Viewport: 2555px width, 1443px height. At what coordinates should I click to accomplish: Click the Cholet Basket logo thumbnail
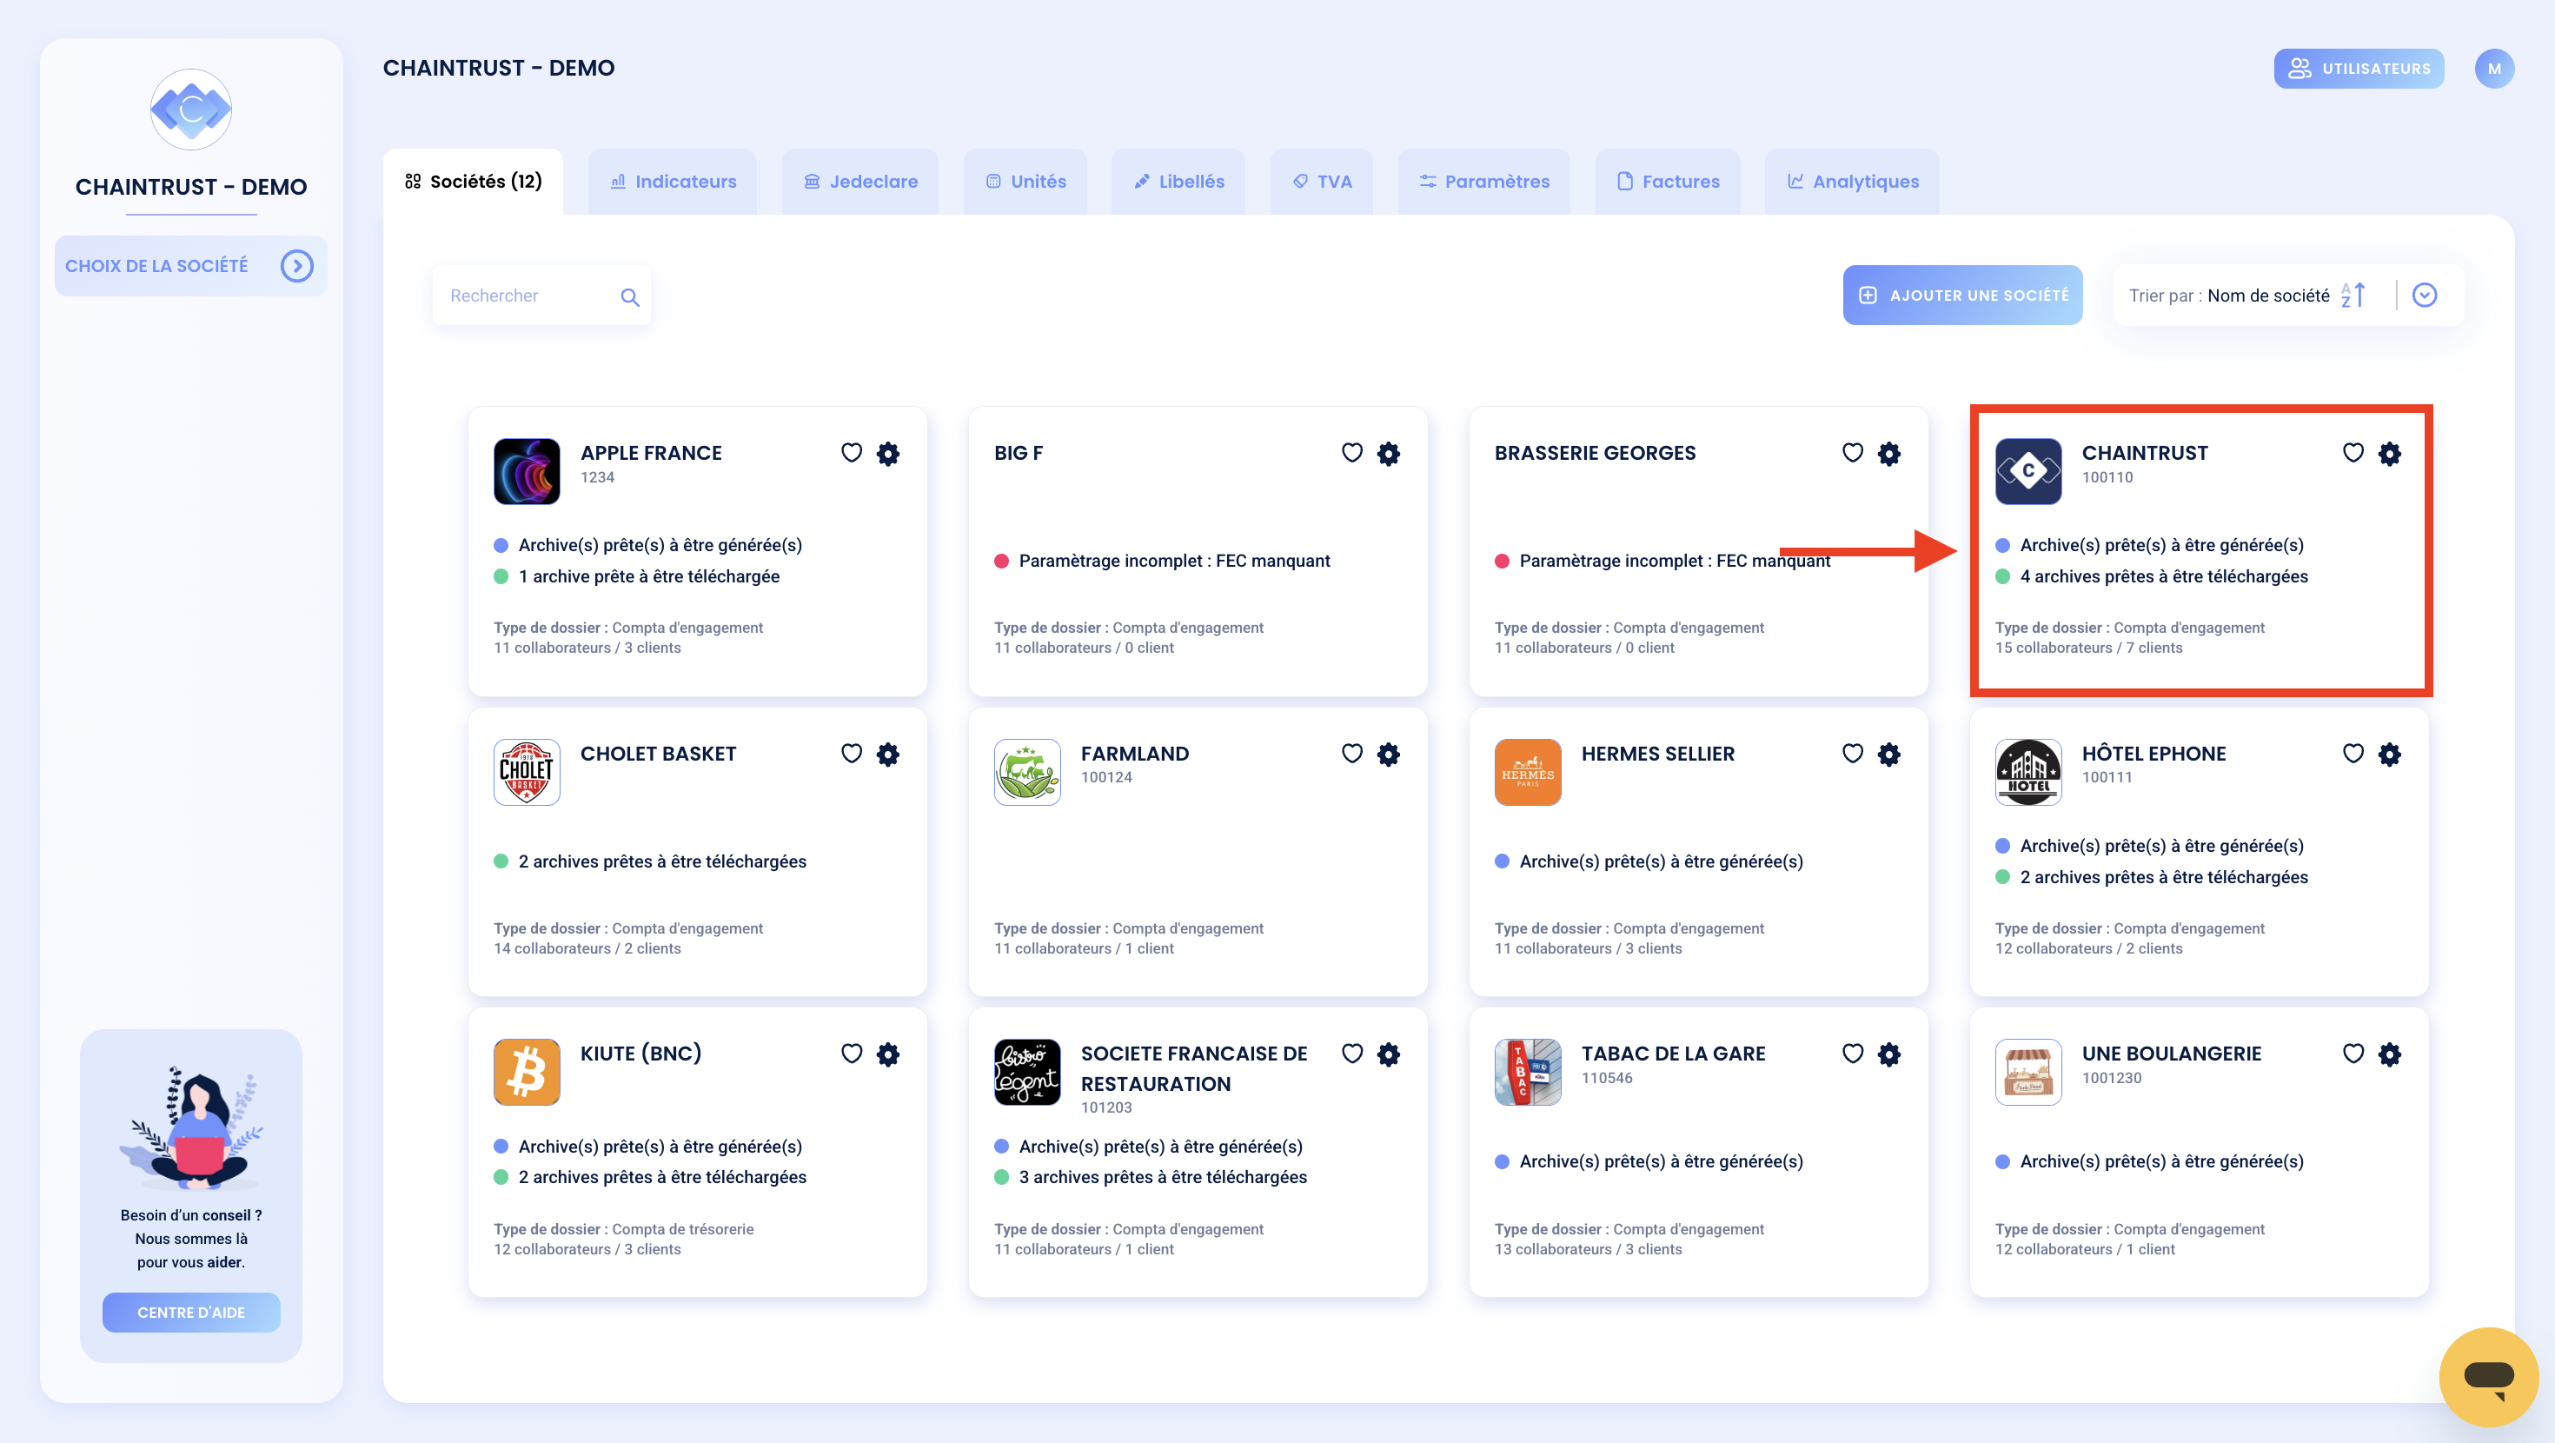click(527, 772)
